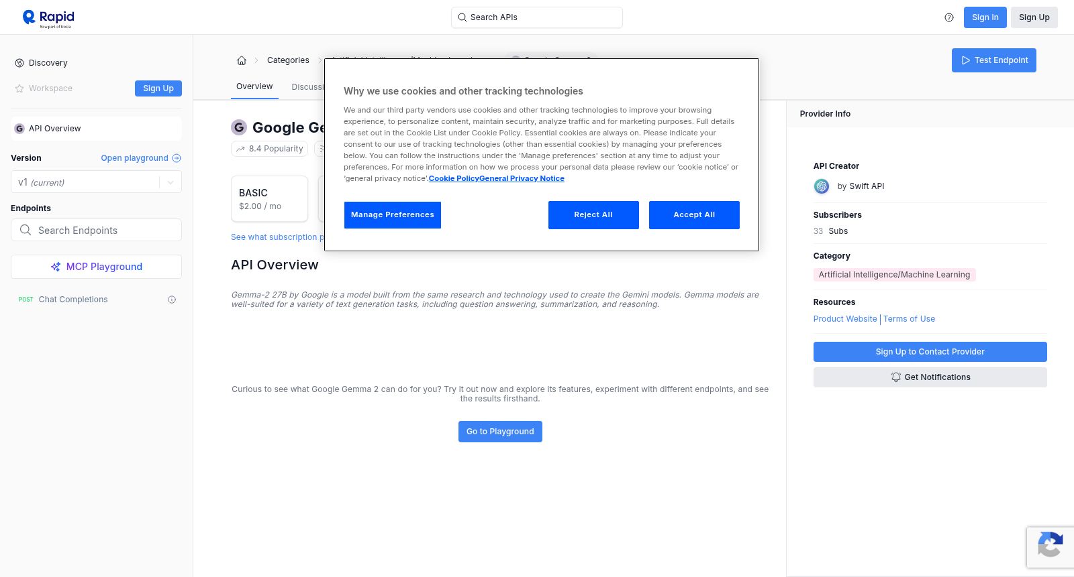Screen dimensions: 1074x577
Task: Click the Artificial Intelligence/Machine Learning category tag
Action: click(x=894, y=275)
